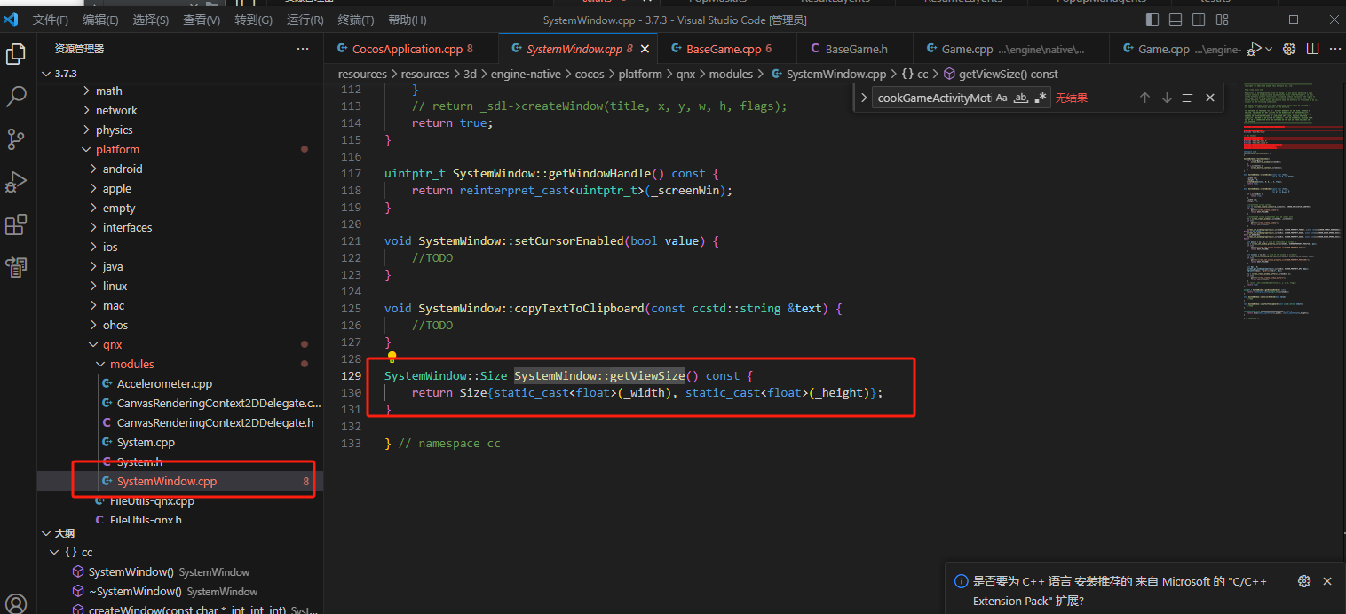This screenshot has width=1346, height=614.
Task: Toggle the bottom panel layout icon
Action: 1176,20
